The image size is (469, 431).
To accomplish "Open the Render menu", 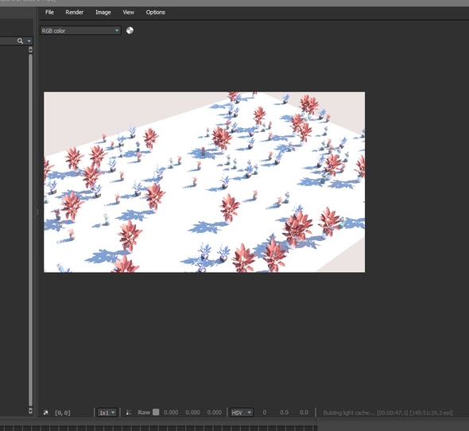I will click(x=74, y=12).
